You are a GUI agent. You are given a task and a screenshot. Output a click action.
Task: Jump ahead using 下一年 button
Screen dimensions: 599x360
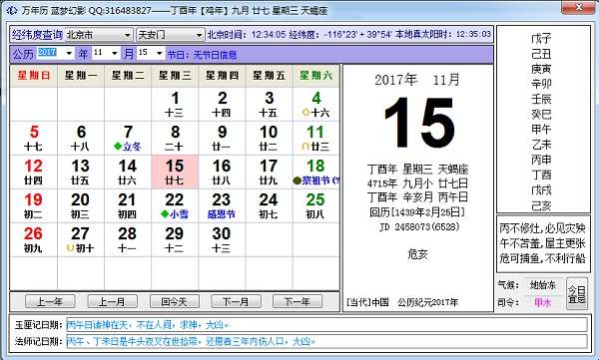[x=298, y=301]
